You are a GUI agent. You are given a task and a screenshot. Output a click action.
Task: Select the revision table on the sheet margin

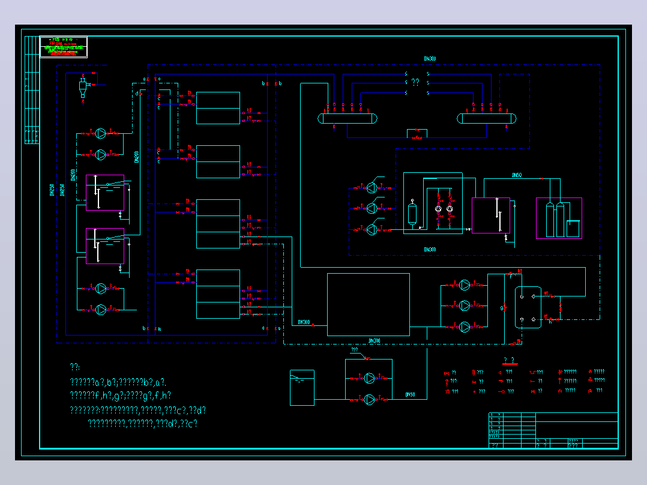(32, 90)
